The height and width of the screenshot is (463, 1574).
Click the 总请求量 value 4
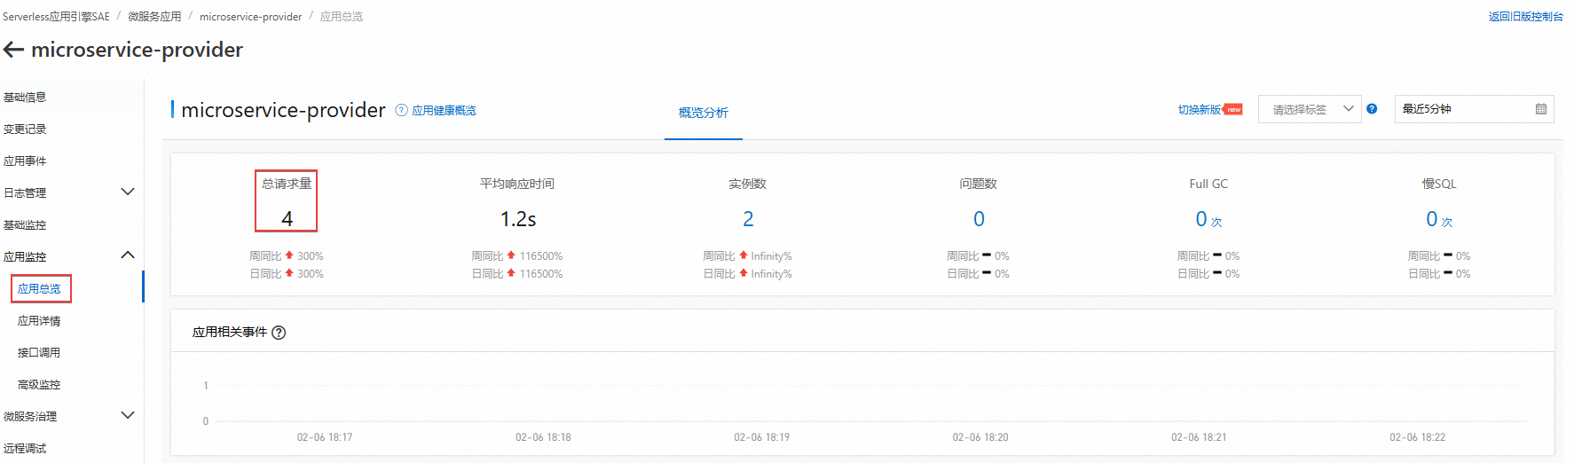pyautogui.click(x=287, y=219)
